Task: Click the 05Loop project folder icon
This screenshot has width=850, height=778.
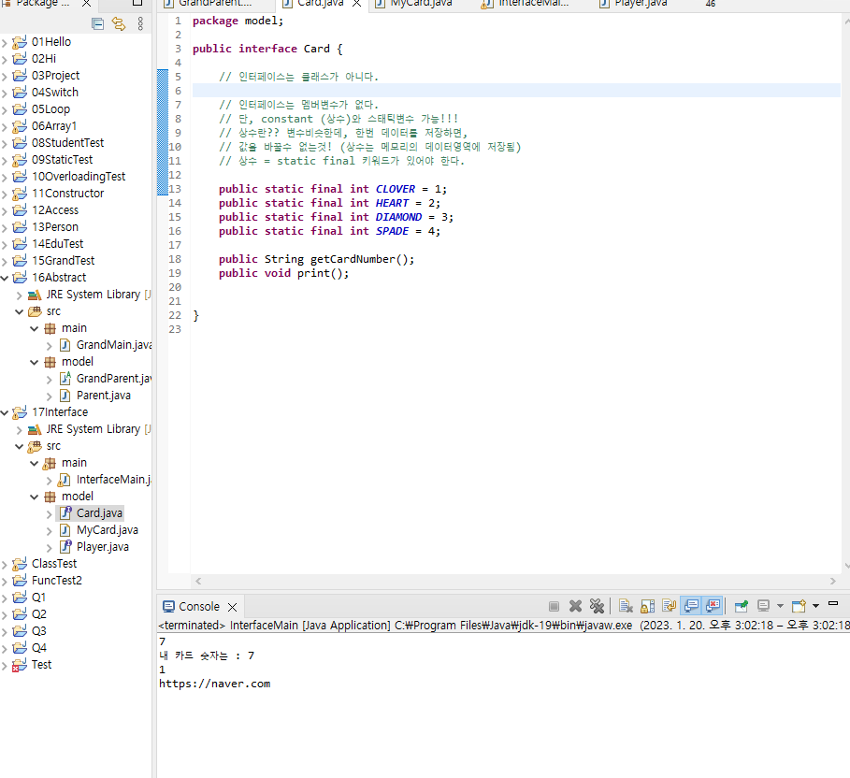Action: coord(20,109)
